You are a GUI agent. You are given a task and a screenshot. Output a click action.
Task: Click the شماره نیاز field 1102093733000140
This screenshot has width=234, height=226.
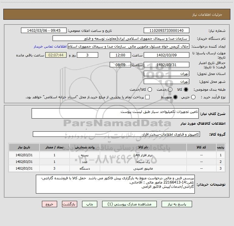tap(167, 31)
